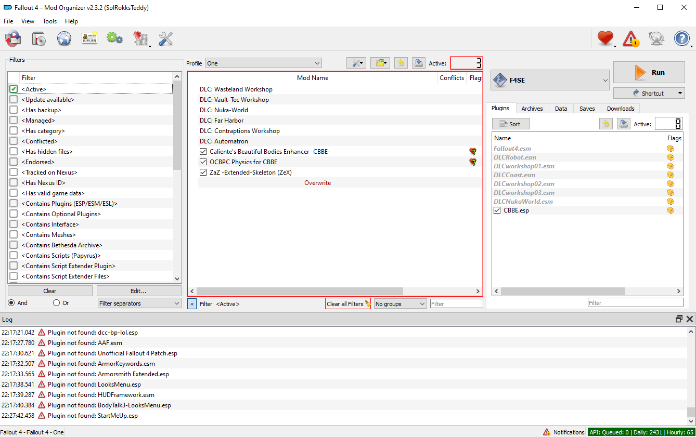Open Settings wrench and screwdriver icon
The height and width of the screenshot is (437, 696).
pyautogui.click(x=165, y=38)
